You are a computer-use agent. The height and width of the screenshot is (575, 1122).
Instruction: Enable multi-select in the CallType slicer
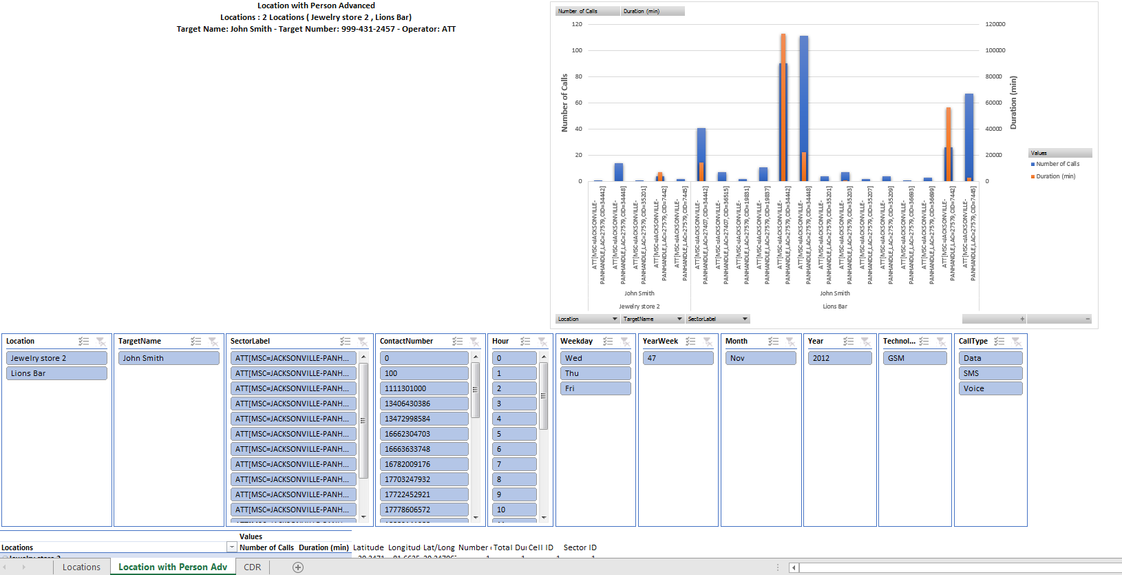(999, 342)
